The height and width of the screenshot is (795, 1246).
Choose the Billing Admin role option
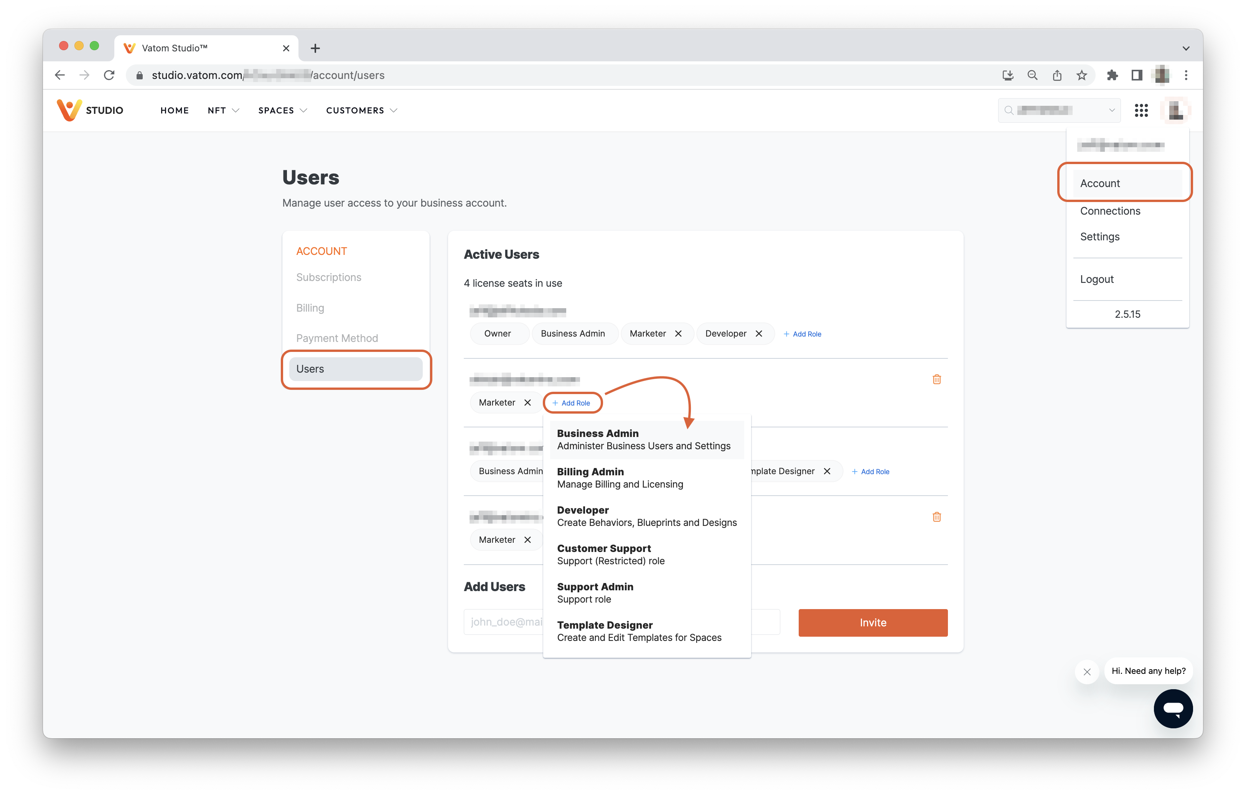click(x=647, y=478)
